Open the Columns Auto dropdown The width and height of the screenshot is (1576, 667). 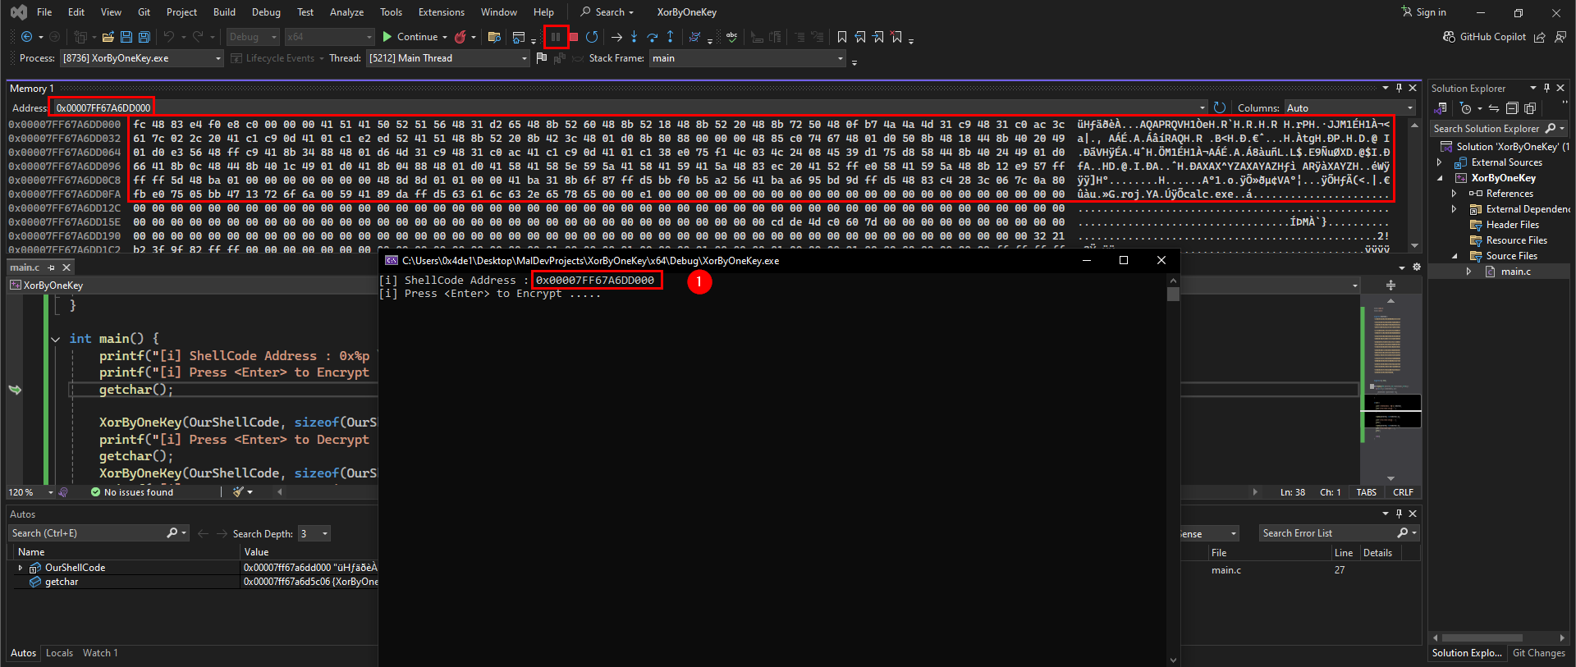click(x=1350, y=107)
